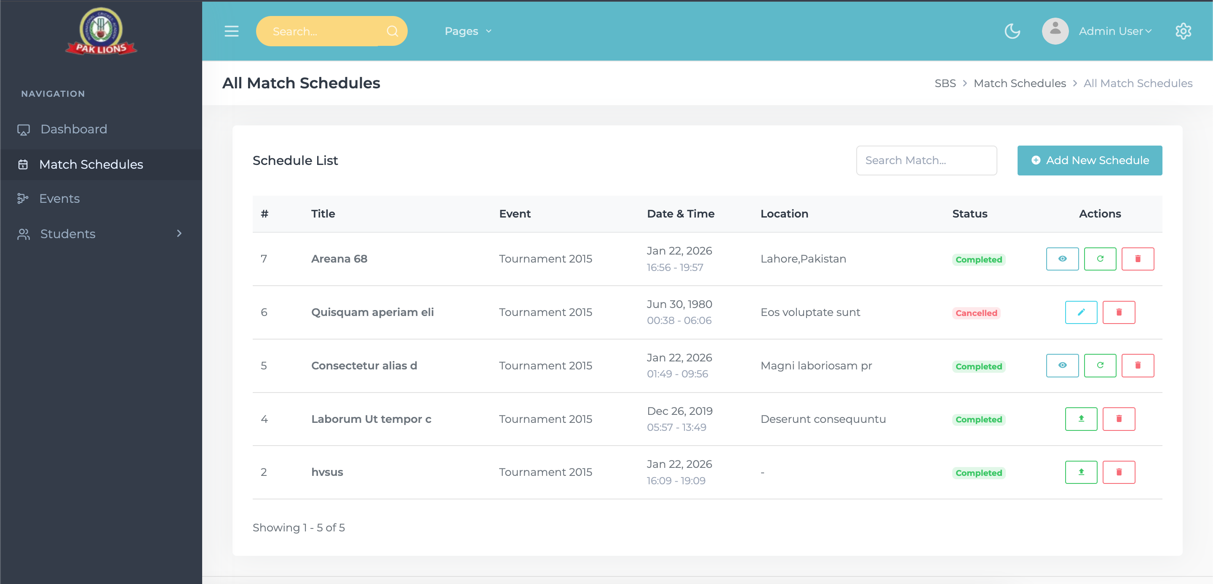Click the Add New Schedule button
Image resolution: width=1213 pixels, height=584 pixels.
click(x=1089, y=160)
